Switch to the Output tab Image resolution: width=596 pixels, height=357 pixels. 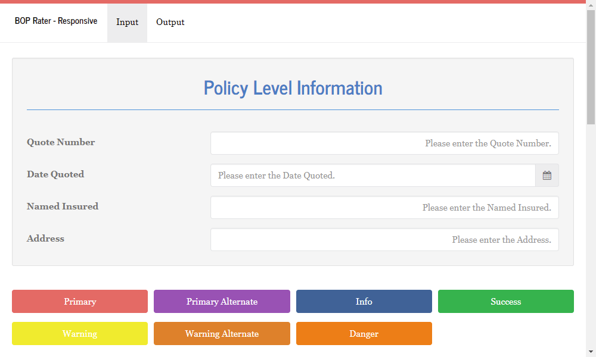coord(170,23)
